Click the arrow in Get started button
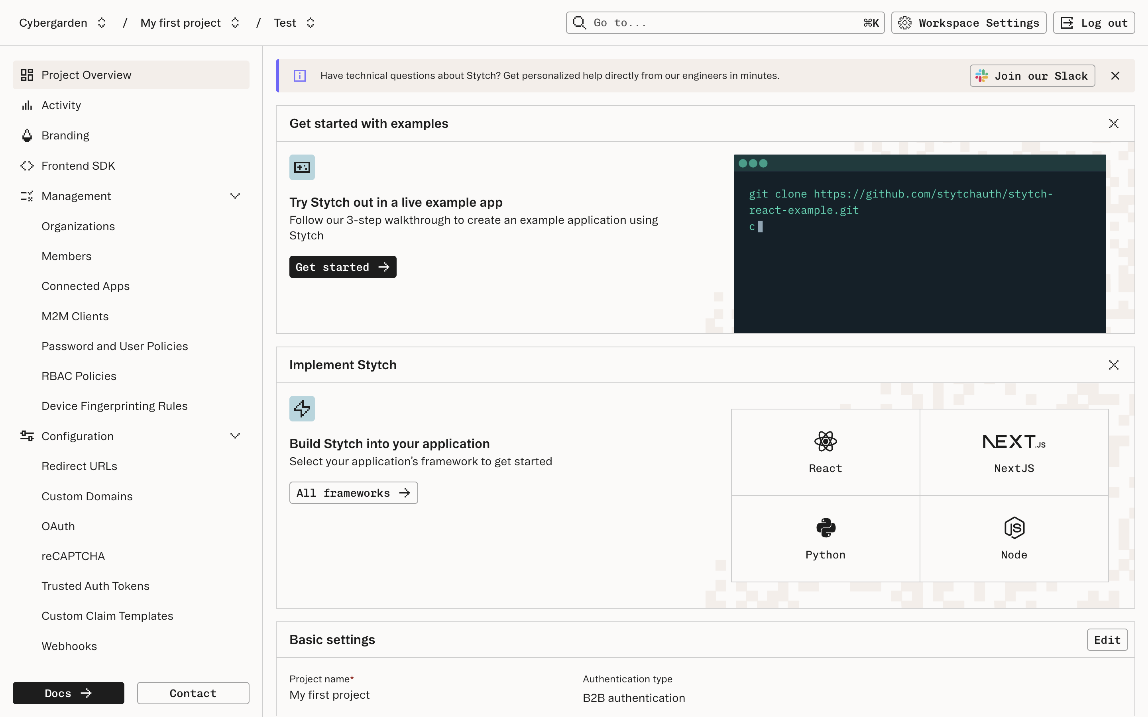This screenshot has height=717, width=1148. [384, 267]
